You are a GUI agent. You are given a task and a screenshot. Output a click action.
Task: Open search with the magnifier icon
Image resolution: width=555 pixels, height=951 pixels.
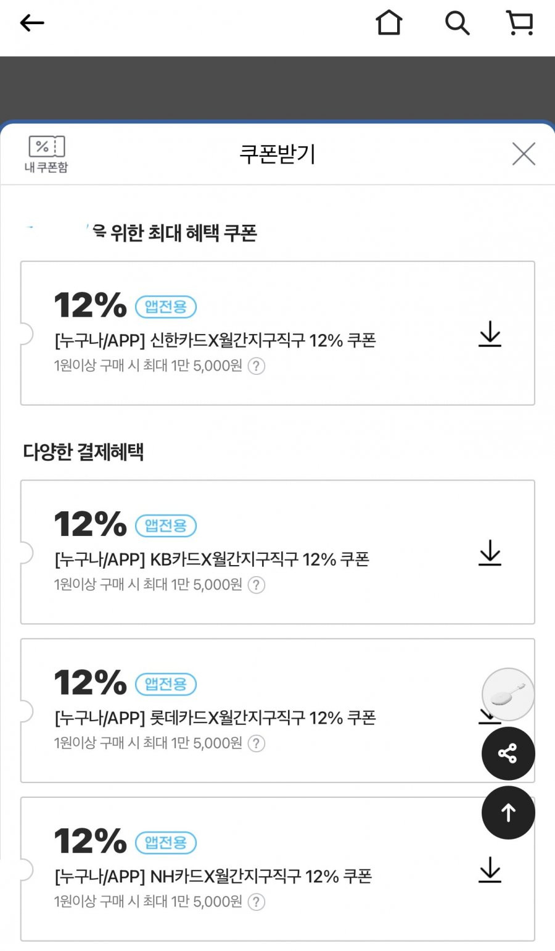coord(457,23)
